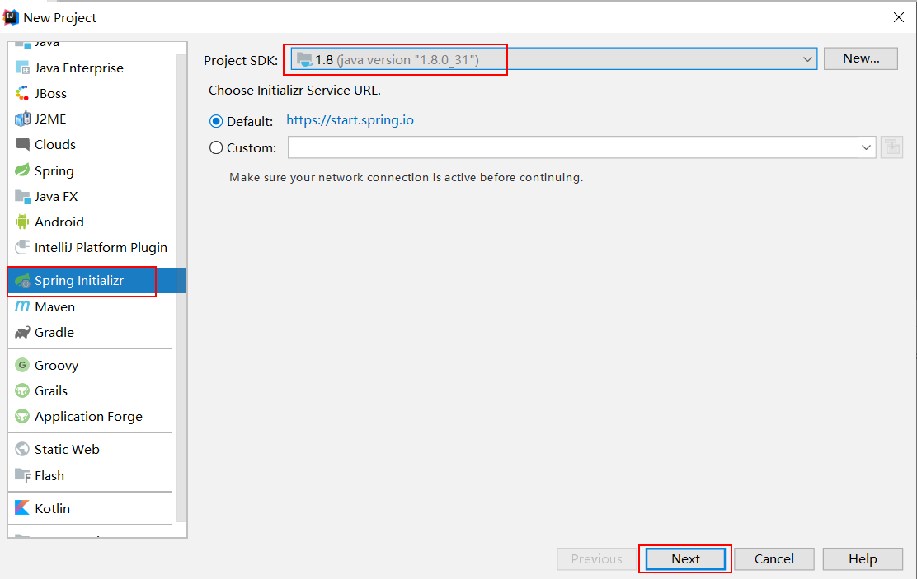The height and width of the screenshot is (579, 917).
Task: Click the Kotlin icon
Action: click(22, 508)
